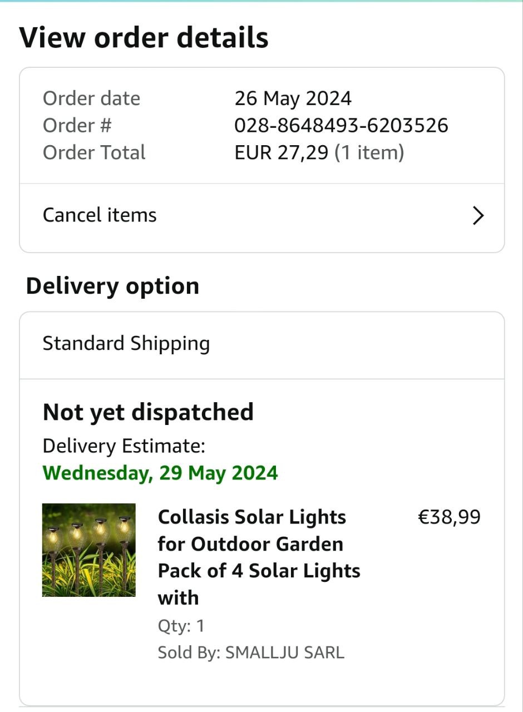Click the Order date label
This screenshot has height=712, width=523.
[91, 99]
